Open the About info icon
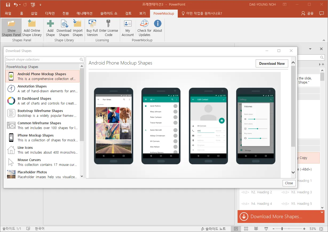328x232 pixels. (157, 24)
